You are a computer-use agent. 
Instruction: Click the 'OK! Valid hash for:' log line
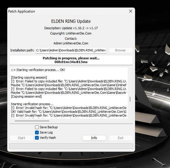(69, 112)
